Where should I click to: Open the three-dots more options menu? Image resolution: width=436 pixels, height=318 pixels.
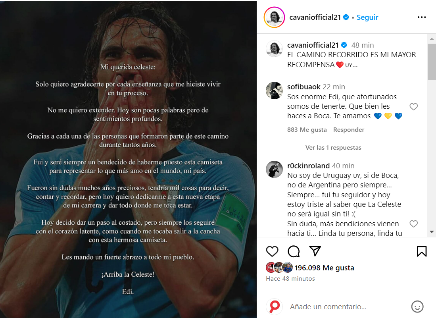(x=422, y=17)
